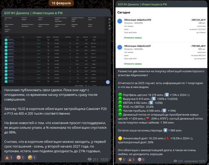The image size is (209, 165).
Task: Click Отменить заявку under АйДиКол1Р6 order
Action: [x=133, y=38]
